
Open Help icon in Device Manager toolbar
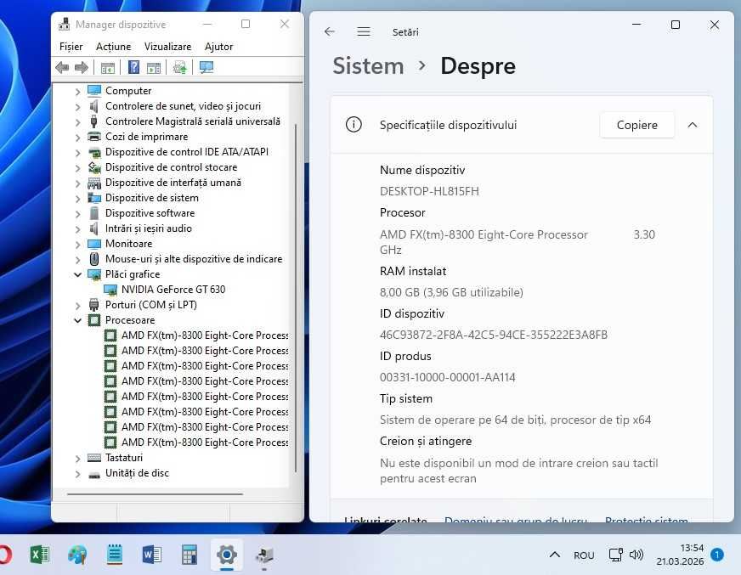[133, 68]
